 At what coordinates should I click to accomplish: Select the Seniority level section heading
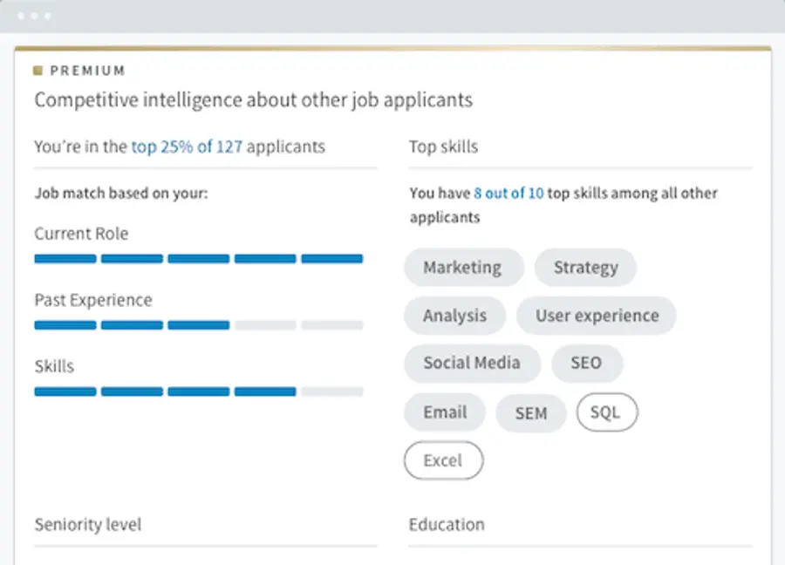[x=87, y=524]
